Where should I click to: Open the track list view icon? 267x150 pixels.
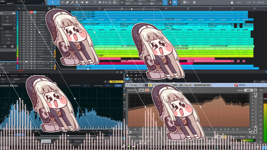click(x=49, y=8)
